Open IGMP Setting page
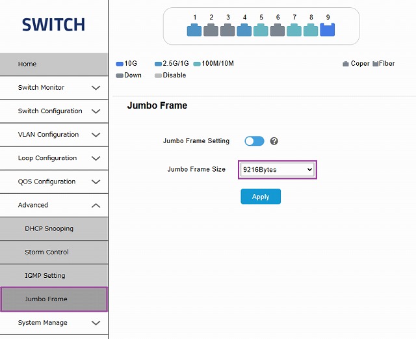 point(45,276)
